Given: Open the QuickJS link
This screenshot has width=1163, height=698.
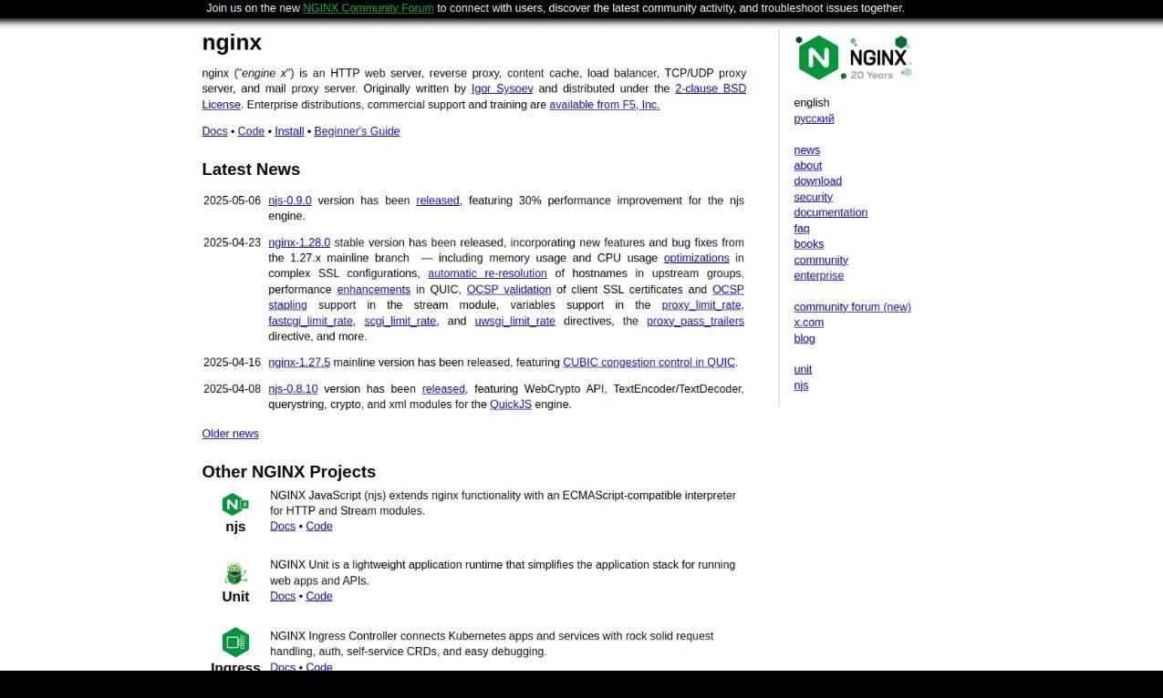Looking at the screenshot, I should click(511, 405).
